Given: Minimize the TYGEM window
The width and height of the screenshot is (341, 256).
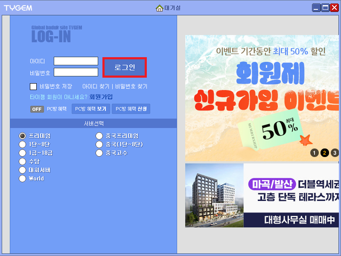Looking at the screenshot, I should point(316,8).
